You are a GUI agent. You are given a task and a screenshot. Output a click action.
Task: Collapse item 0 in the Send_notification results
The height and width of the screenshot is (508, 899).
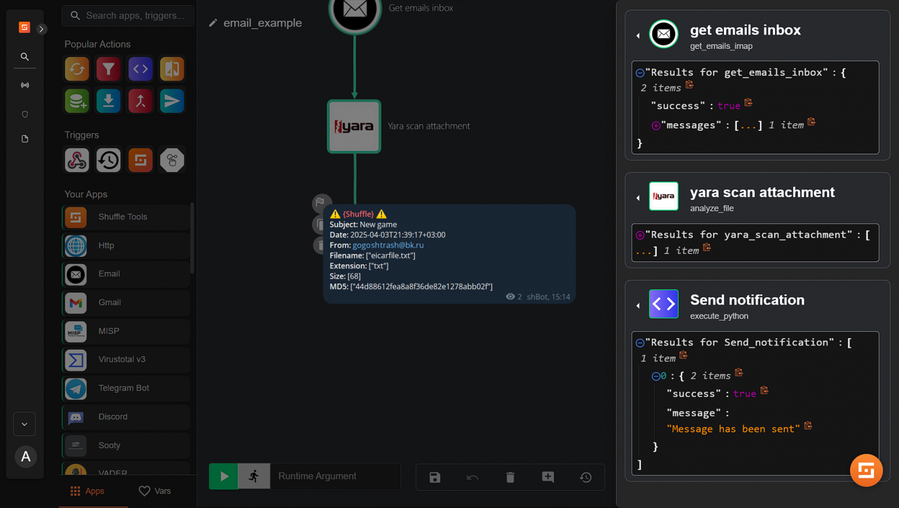point(656,376)
